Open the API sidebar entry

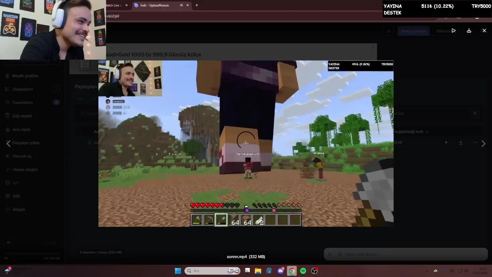click(15, 183)
